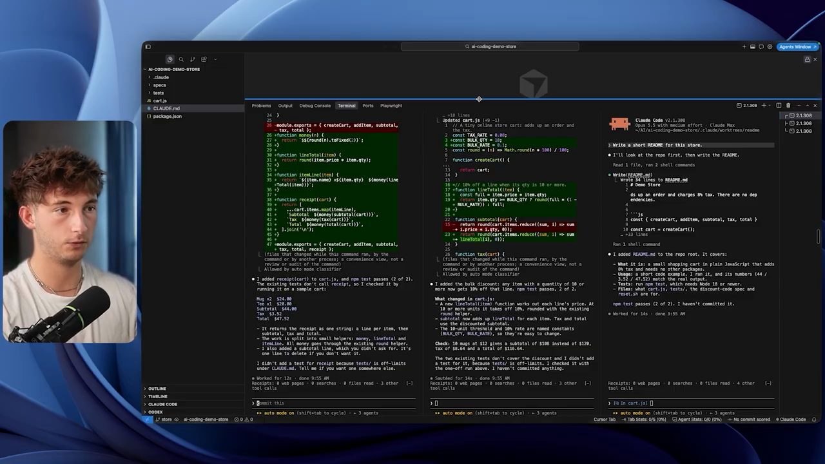The height and width of the screenshot is (464, 825).
Task: Open the Explorer view icon
Action: click(x=170, y=59)
